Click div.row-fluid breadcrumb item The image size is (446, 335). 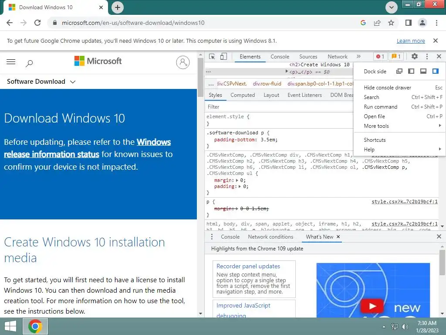(x=267, y=84)
